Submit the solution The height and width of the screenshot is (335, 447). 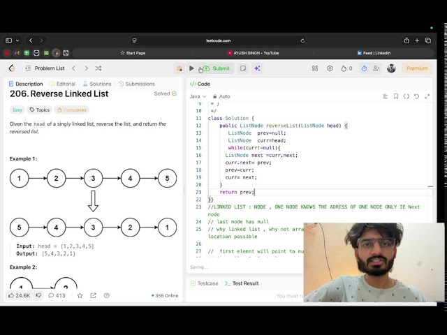tap(217, 68)
